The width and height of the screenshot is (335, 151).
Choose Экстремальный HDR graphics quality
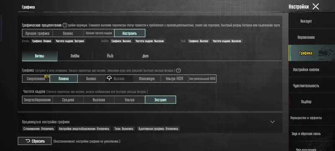tap(202, 78)
